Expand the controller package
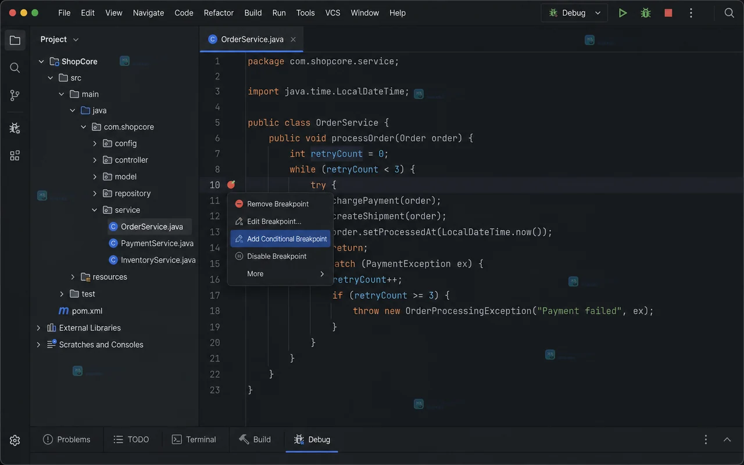This screenshot has width=744, height=465. click(x=95, y=160)
